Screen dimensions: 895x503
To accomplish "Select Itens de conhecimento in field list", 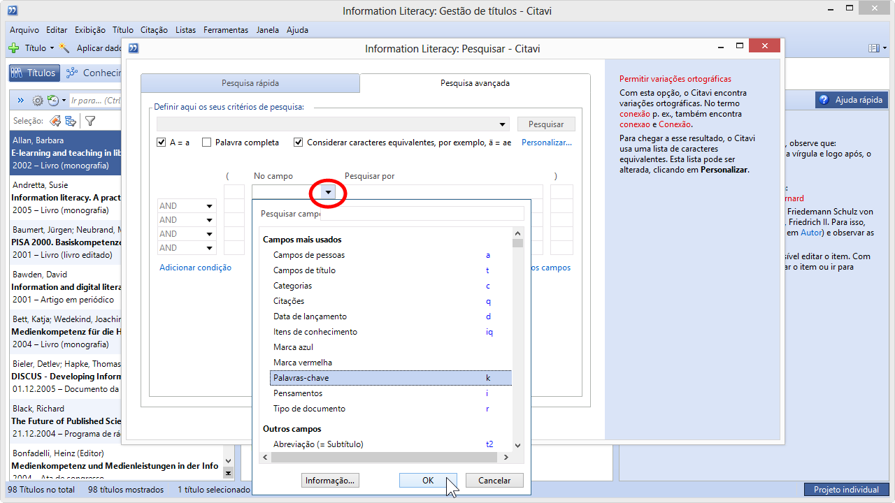I will 391,332.
